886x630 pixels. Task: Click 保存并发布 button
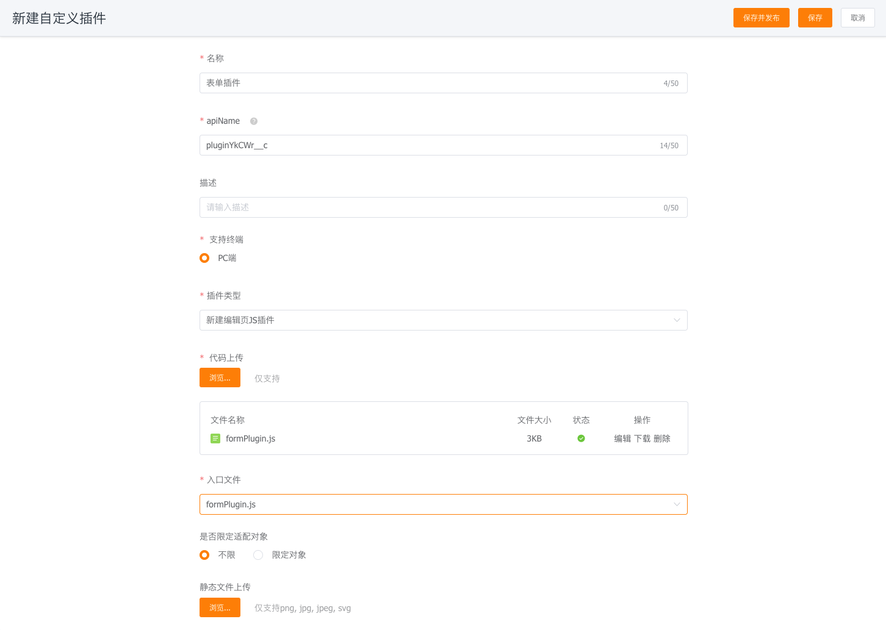tap(762, 18)
